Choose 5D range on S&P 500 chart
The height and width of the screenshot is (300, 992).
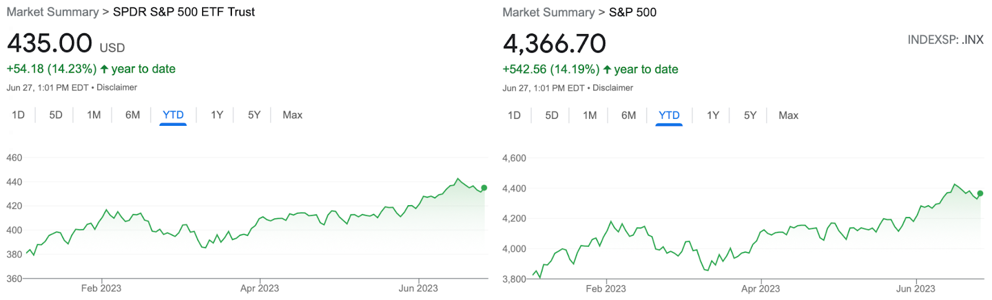(x=552, y=115)
